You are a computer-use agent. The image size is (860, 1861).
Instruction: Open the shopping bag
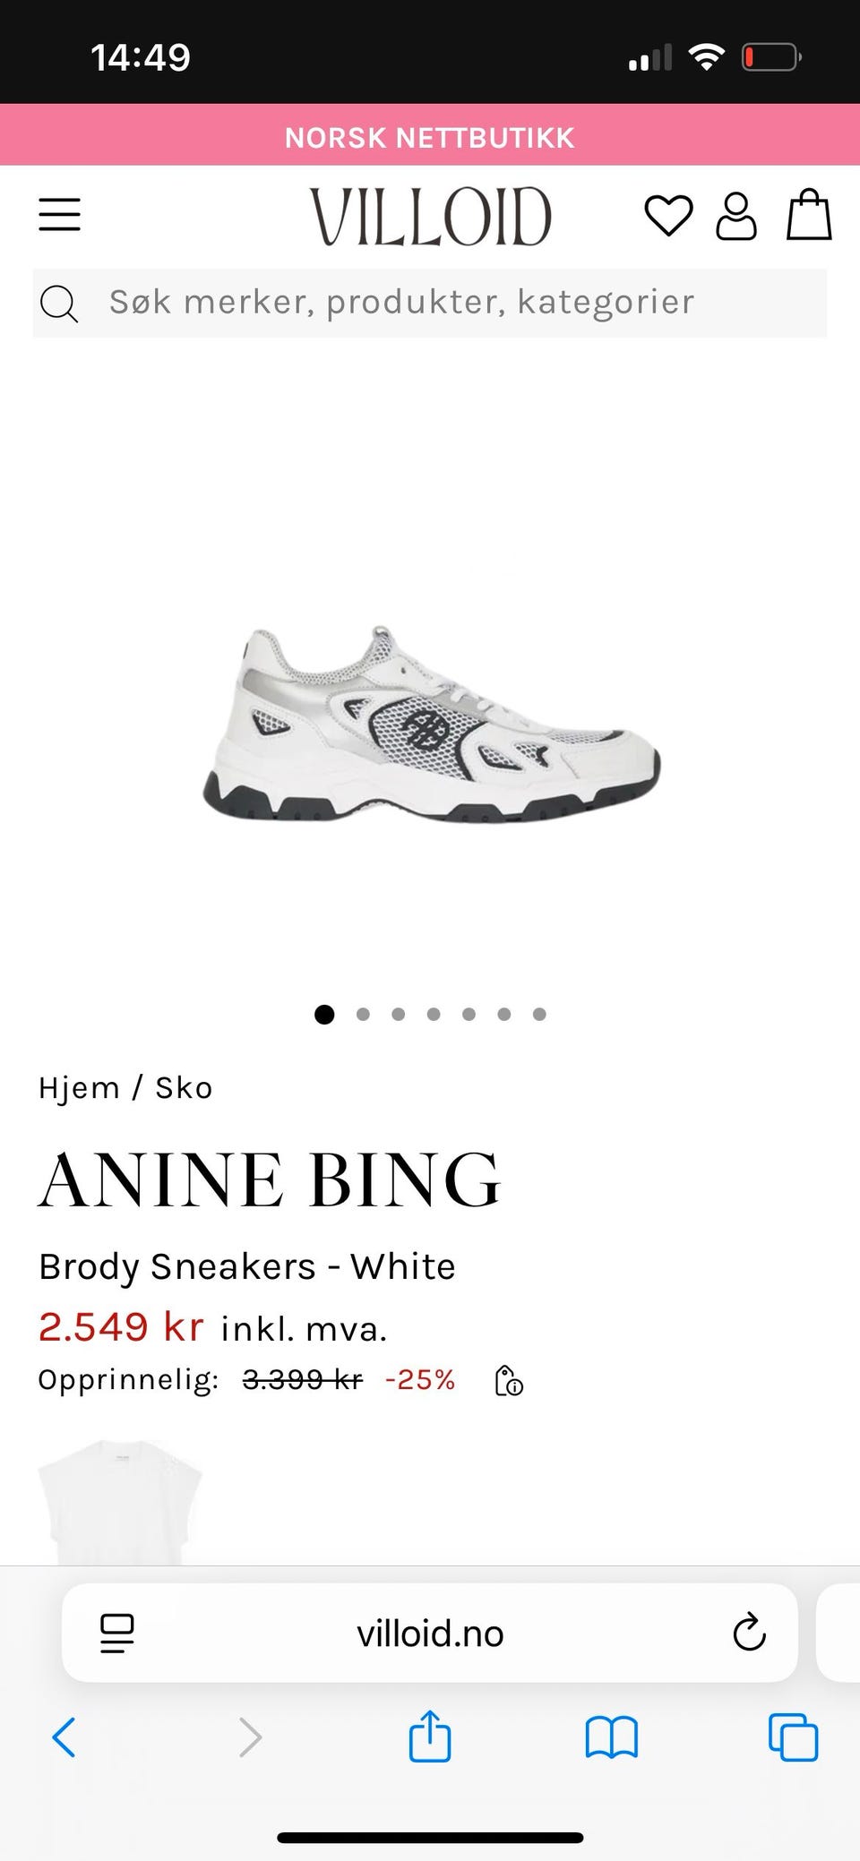[x=809, y=214]
